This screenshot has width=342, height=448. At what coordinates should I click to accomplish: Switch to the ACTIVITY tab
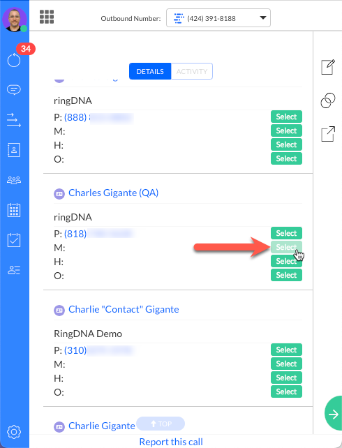coord(192,71)
